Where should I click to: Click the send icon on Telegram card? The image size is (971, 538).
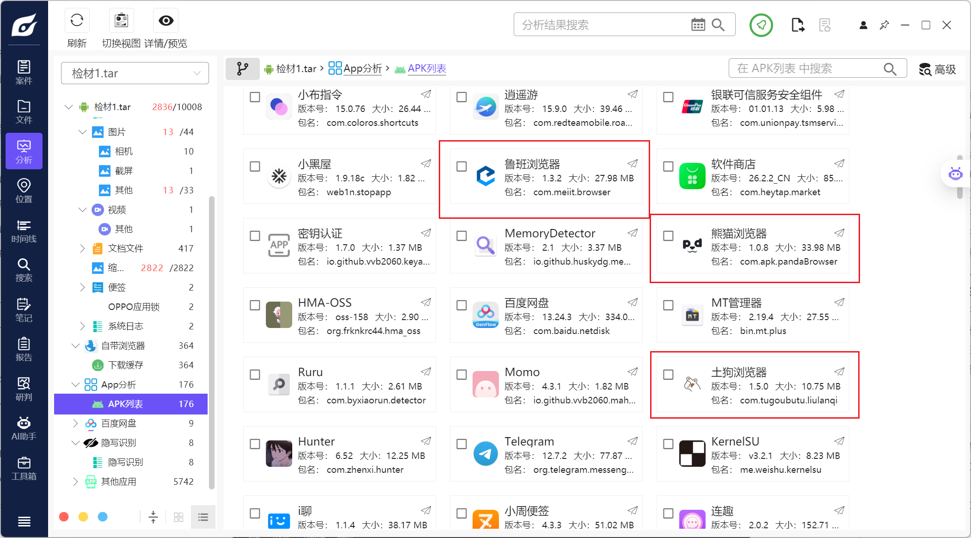coord(633,441)
